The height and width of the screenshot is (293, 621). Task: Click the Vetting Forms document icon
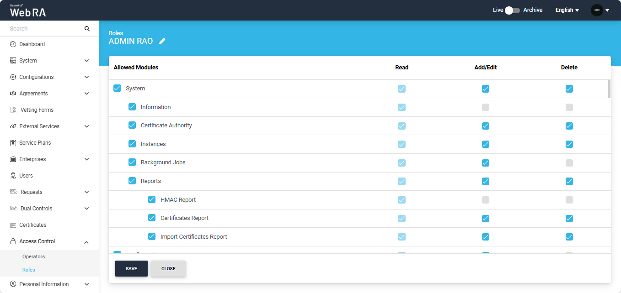(x=13, y=110)
